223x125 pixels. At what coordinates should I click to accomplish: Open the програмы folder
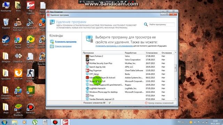pyautogui.click(x=6, y=75)
